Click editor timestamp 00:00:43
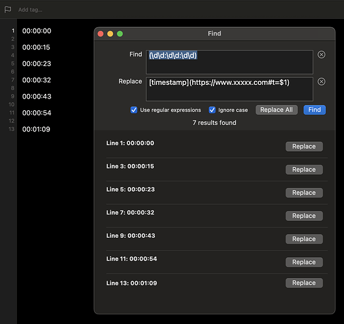Screen dimensions: 344x324 (36, 97)
